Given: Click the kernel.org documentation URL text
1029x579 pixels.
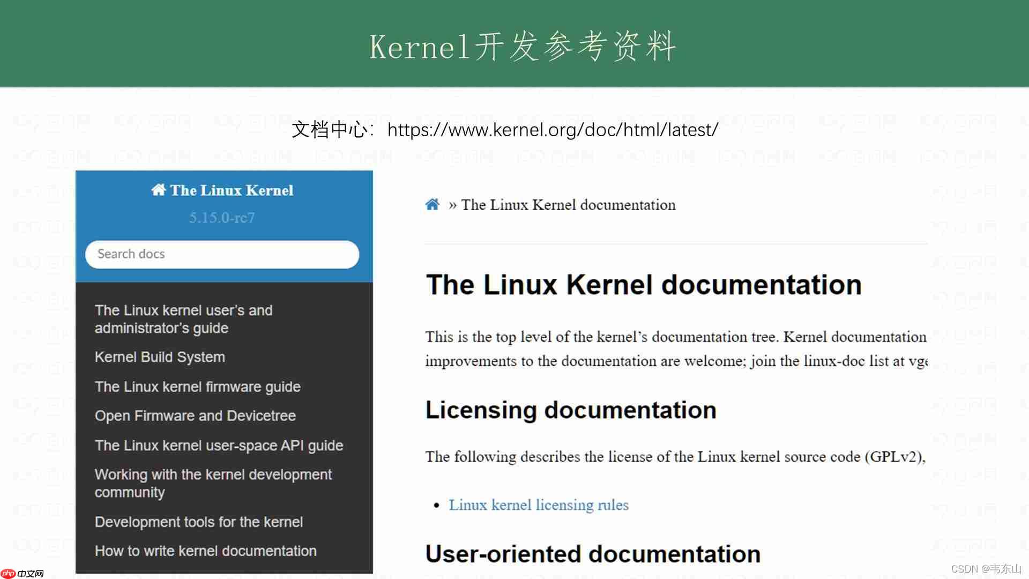Looking at the screenshot, I should coord(553,130).
